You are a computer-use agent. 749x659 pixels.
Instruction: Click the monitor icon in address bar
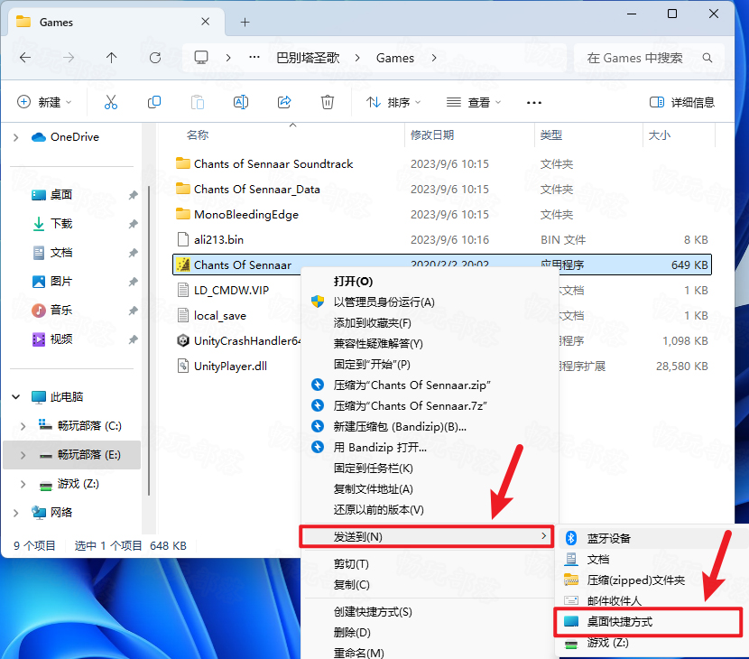point(201,58)
